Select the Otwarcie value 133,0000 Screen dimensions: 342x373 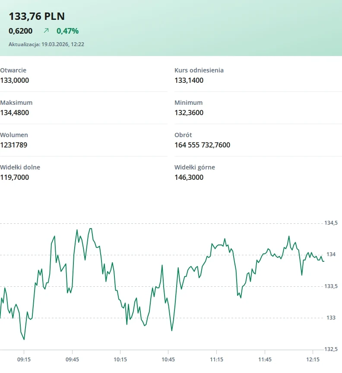(x=15, y=80)
